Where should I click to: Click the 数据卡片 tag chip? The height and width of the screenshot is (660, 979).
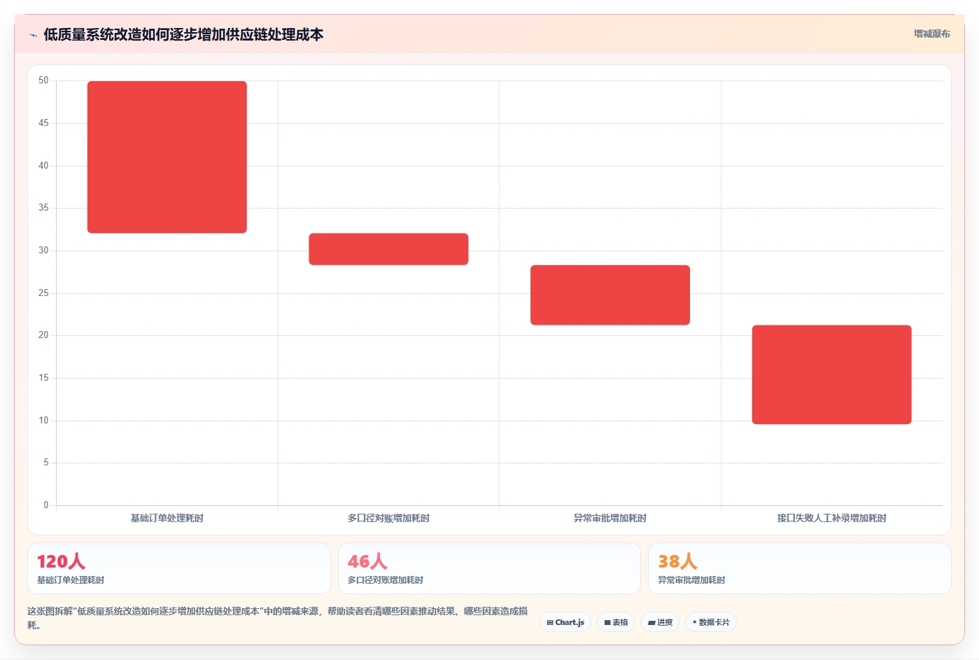711,622
